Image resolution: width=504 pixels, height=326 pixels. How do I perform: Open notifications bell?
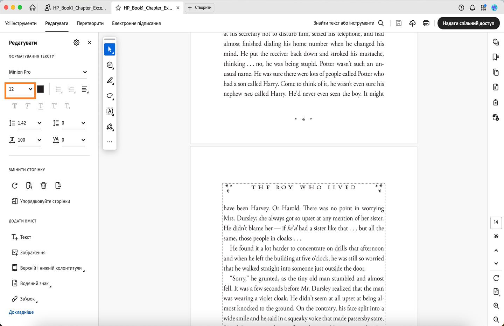(x=472, y=8)
